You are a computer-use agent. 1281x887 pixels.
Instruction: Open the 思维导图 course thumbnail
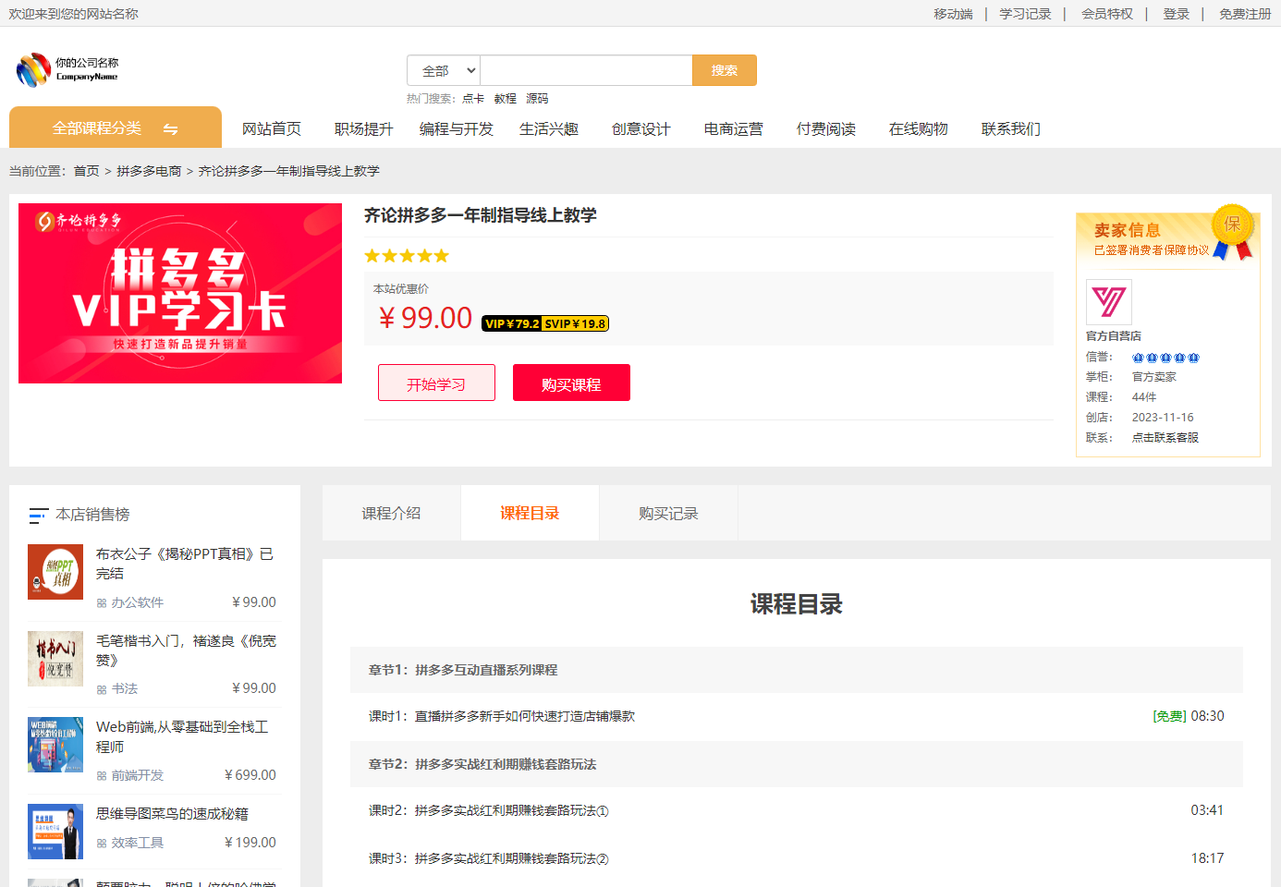click(55, 832)
